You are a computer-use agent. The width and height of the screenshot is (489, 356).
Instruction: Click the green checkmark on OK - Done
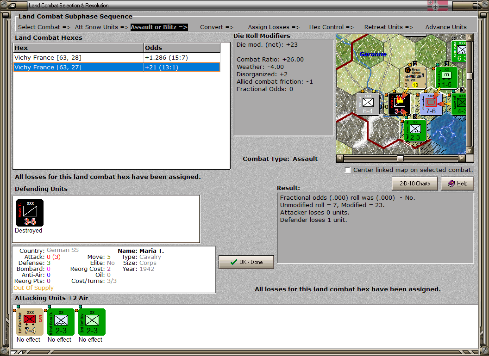233,262
